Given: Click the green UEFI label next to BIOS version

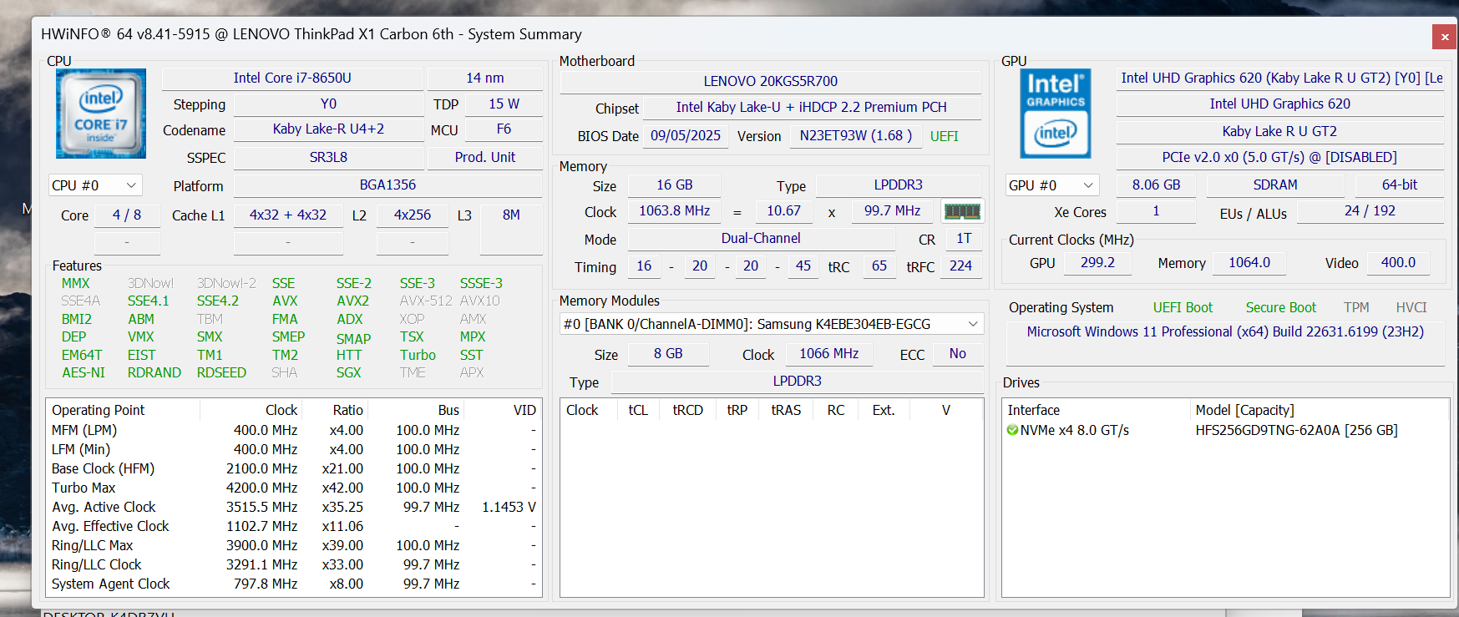Looking at the screenshot, I should click(x=945, y=136).
